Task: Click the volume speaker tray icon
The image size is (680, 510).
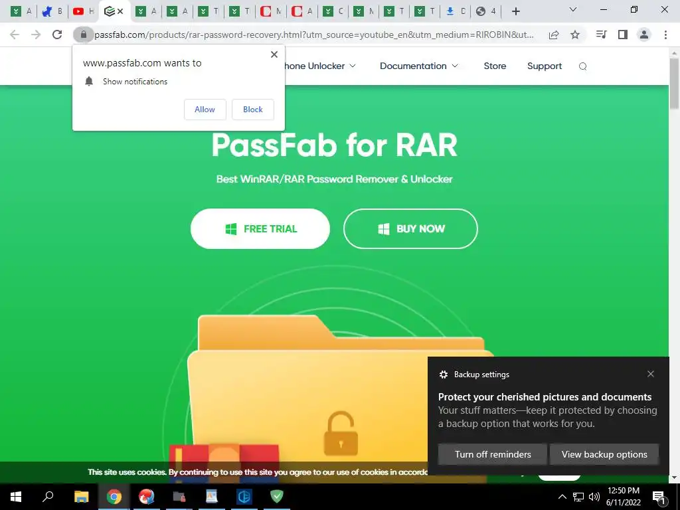Action: [x=594, y=497]
